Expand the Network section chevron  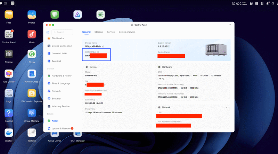click(x=226, y=107)
